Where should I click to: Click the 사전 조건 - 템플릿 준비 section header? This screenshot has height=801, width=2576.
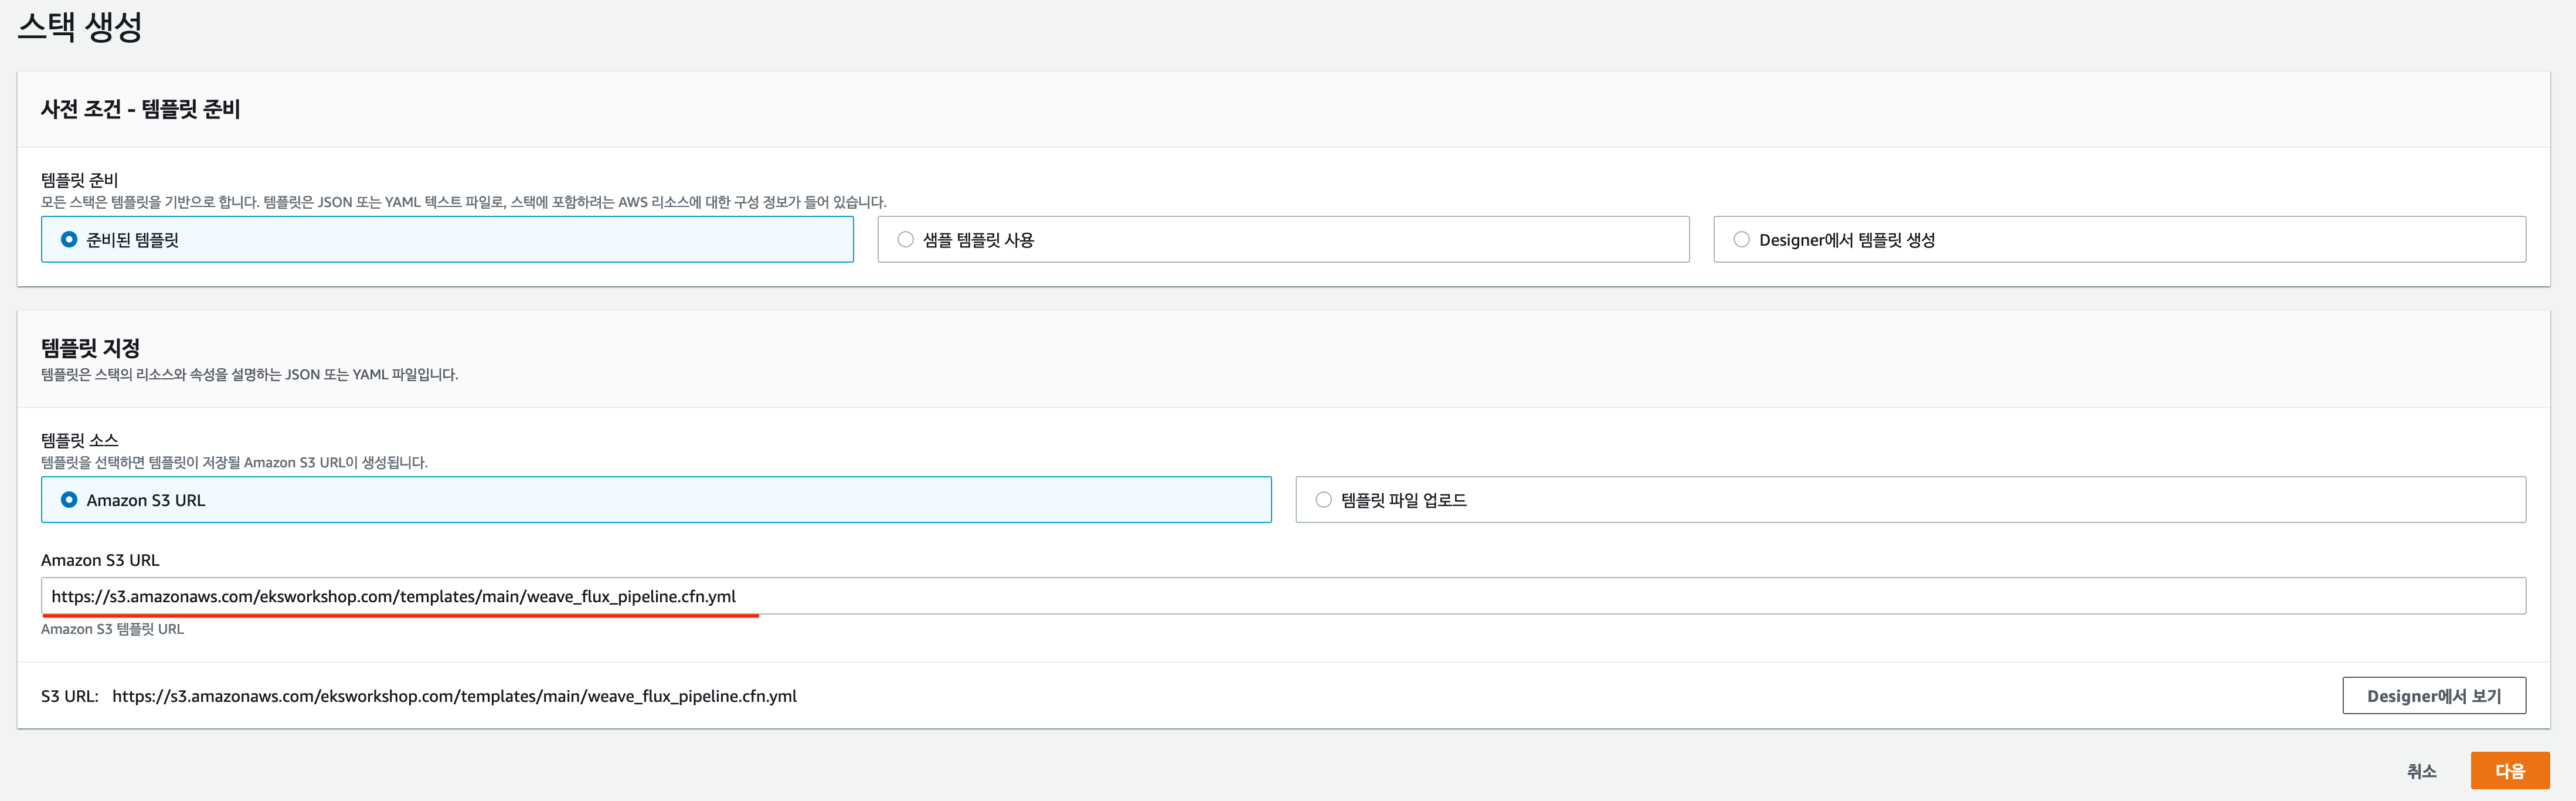coord(140,109)
